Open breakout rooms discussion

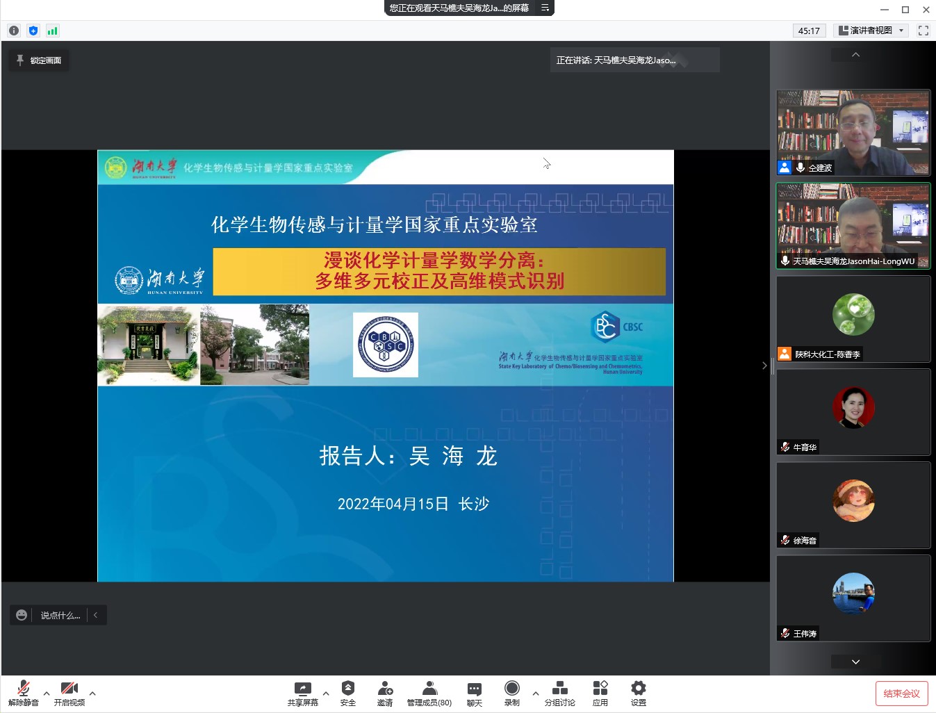pyautogui.click(x=559, y=688)
